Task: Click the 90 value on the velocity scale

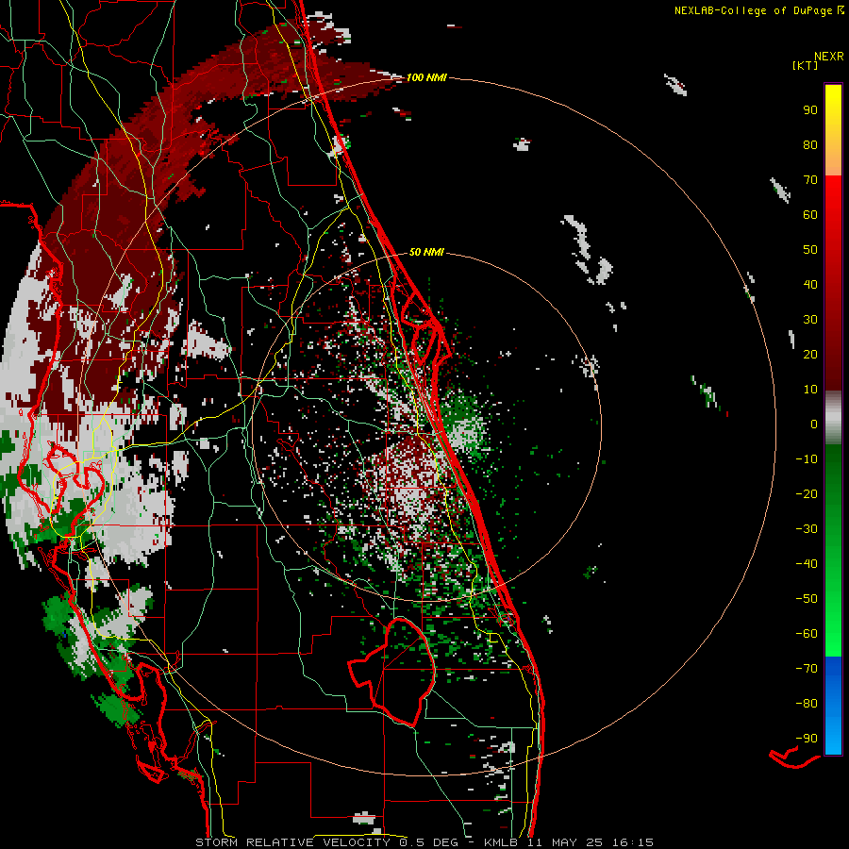Action: coord(810,110)
